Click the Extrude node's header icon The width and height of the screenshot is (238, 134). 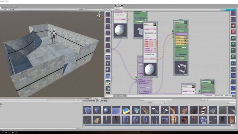[x=186, y=22]
